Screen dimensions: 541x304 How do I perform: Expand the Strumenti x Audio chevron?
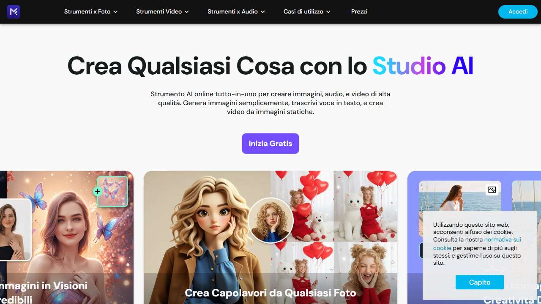click(x=262, y=12)
